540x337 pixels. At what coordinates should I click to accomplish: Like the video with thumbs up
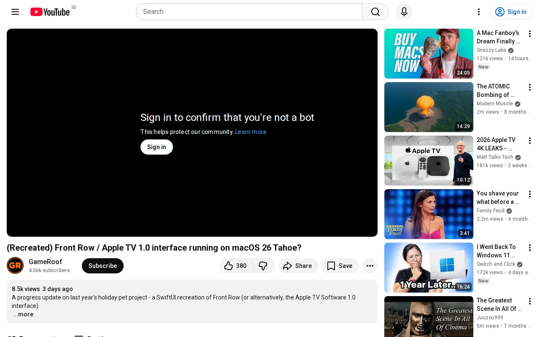tap(236, 266)
